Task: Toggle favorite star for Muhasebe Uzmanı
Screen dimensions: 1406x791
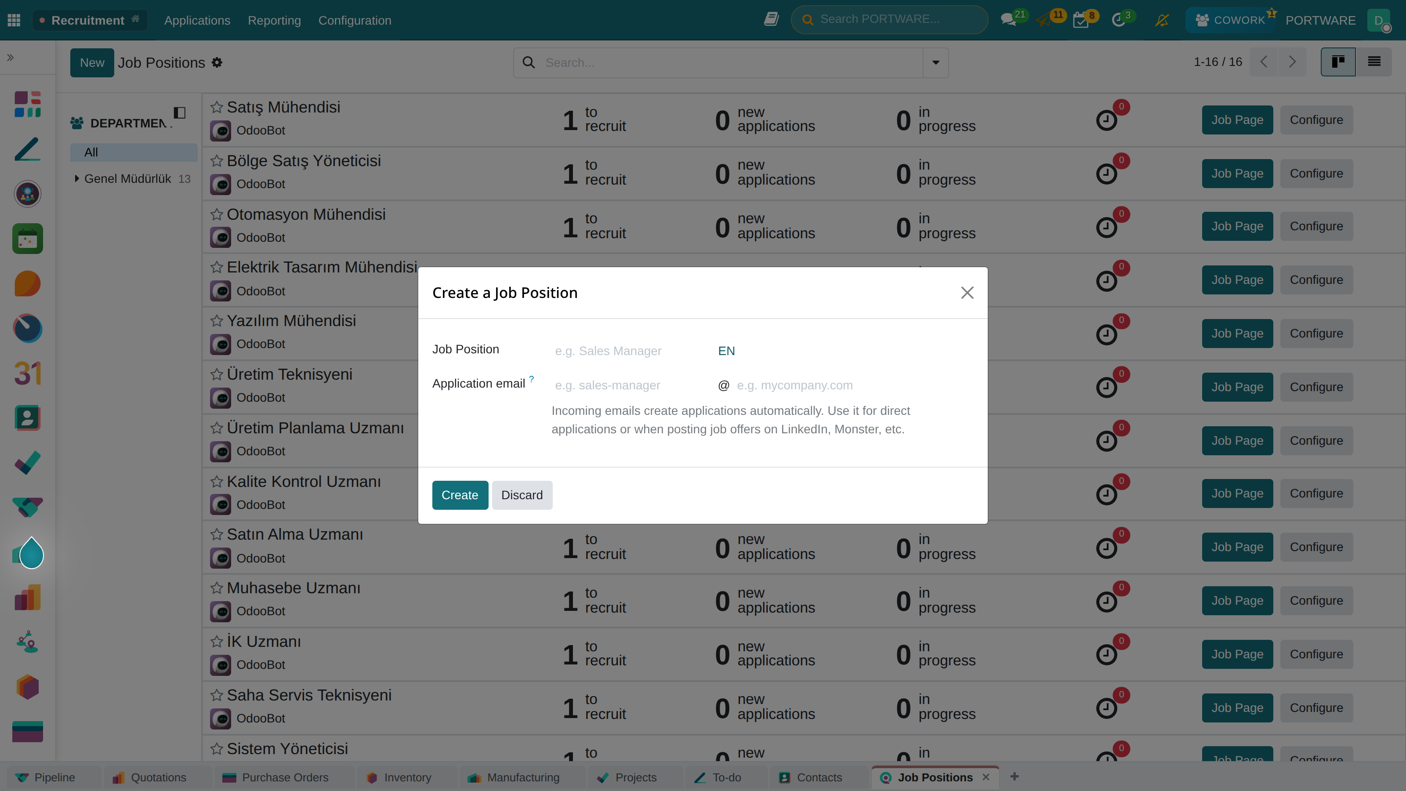Action: tap(217, 588)
